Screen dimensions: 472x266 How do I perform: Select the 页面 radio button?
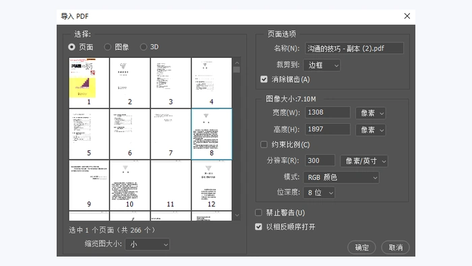click(71, 47)
